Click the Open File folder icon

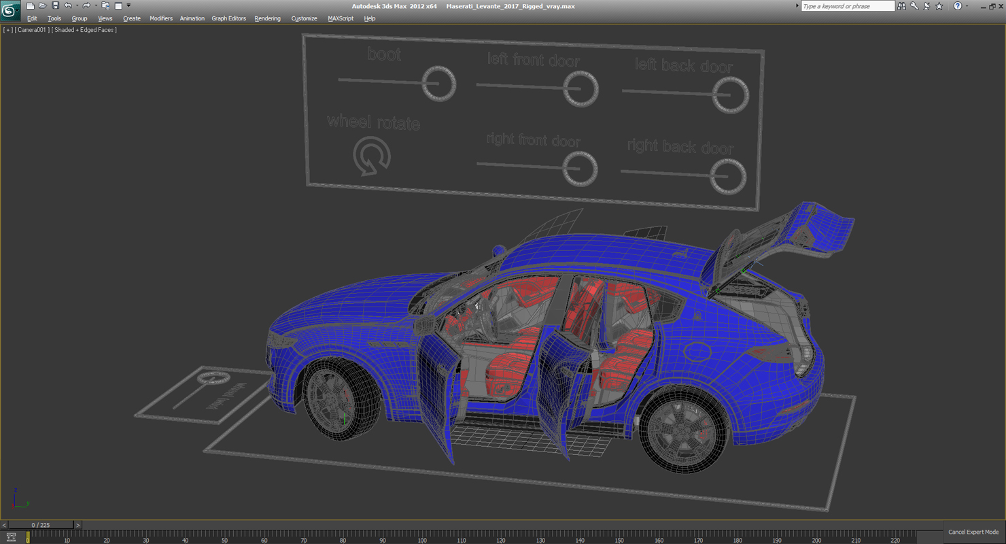(x=42, y=6)
